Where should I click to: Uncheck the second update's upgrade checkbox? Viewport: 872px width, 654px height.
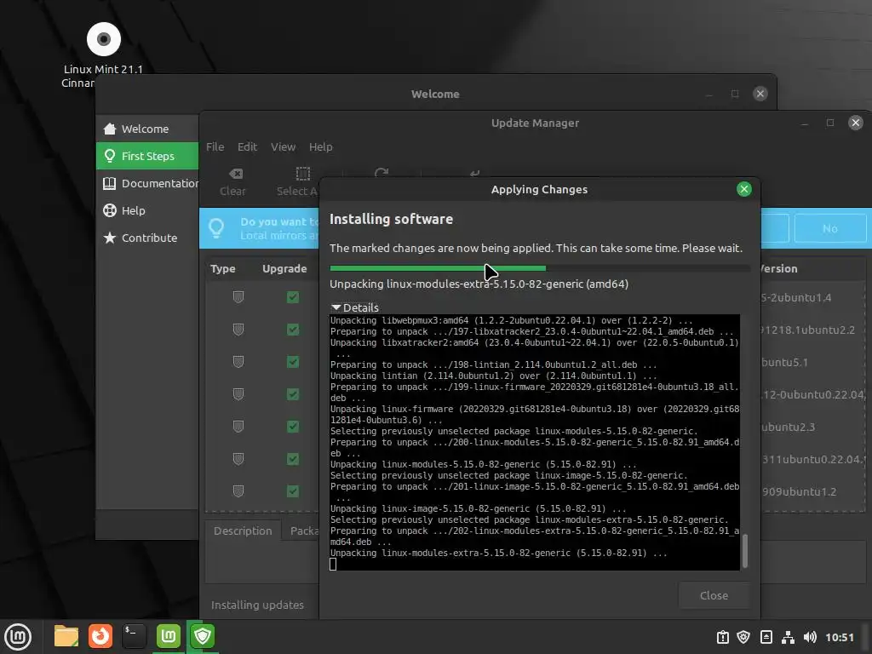click(293, 330)
